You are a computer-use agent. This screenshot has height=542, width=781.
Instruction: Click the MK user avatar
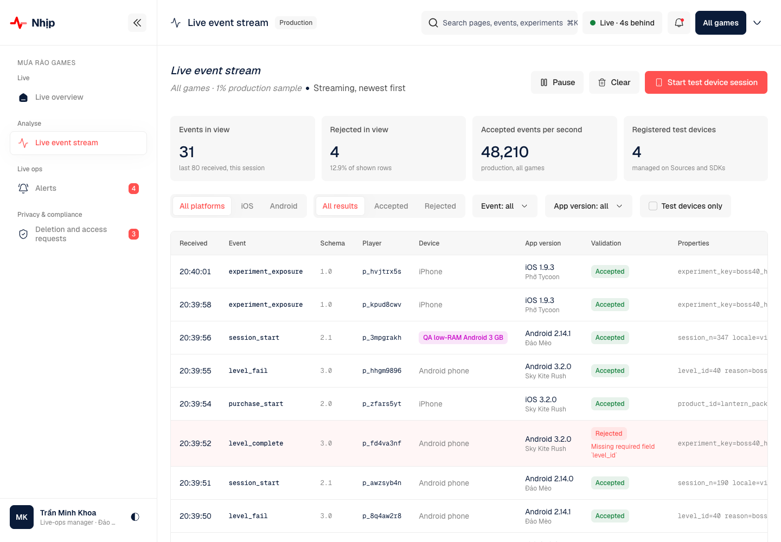(x=22, y=517)
